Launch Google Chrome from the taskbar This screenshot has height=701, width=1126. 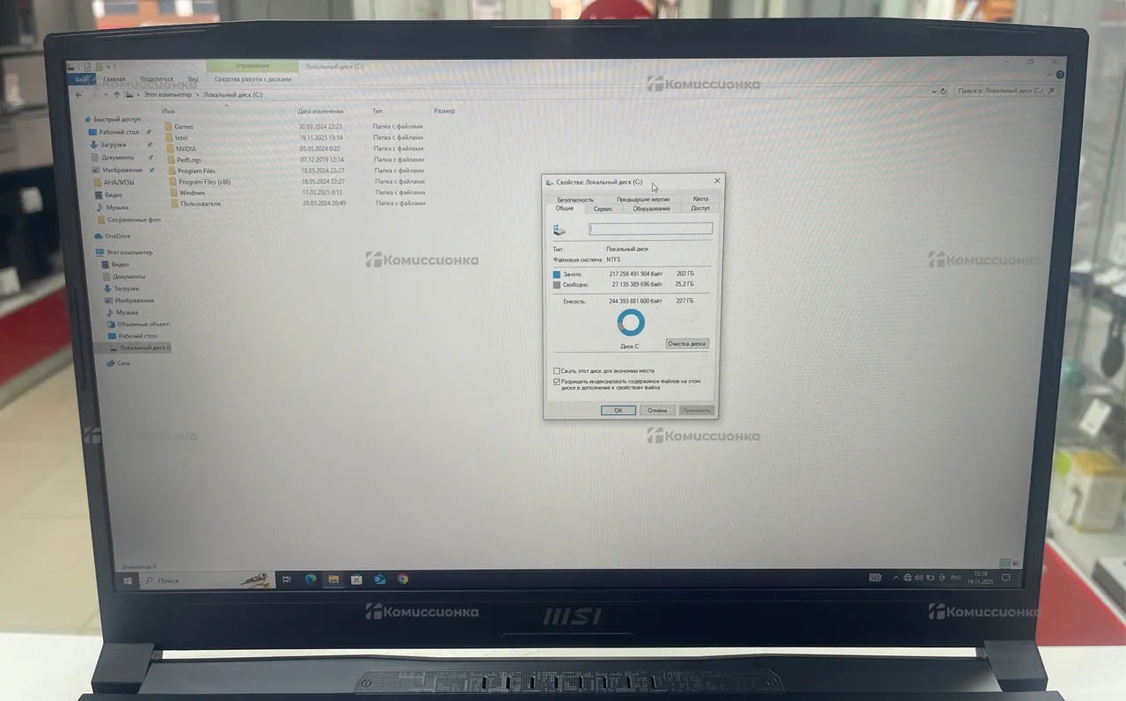pos(403,580)
